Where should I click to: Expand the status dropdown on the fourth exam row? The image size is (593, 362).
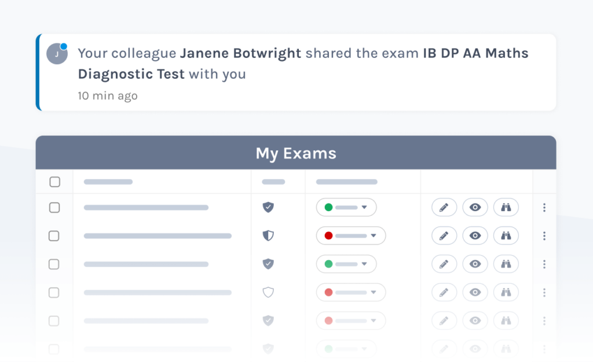tap(351, 292)
